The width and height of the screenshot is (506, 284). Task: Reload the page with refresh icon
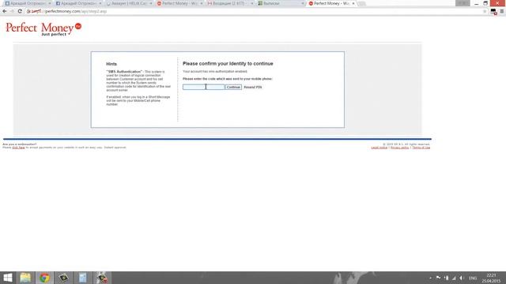(20, 11)
